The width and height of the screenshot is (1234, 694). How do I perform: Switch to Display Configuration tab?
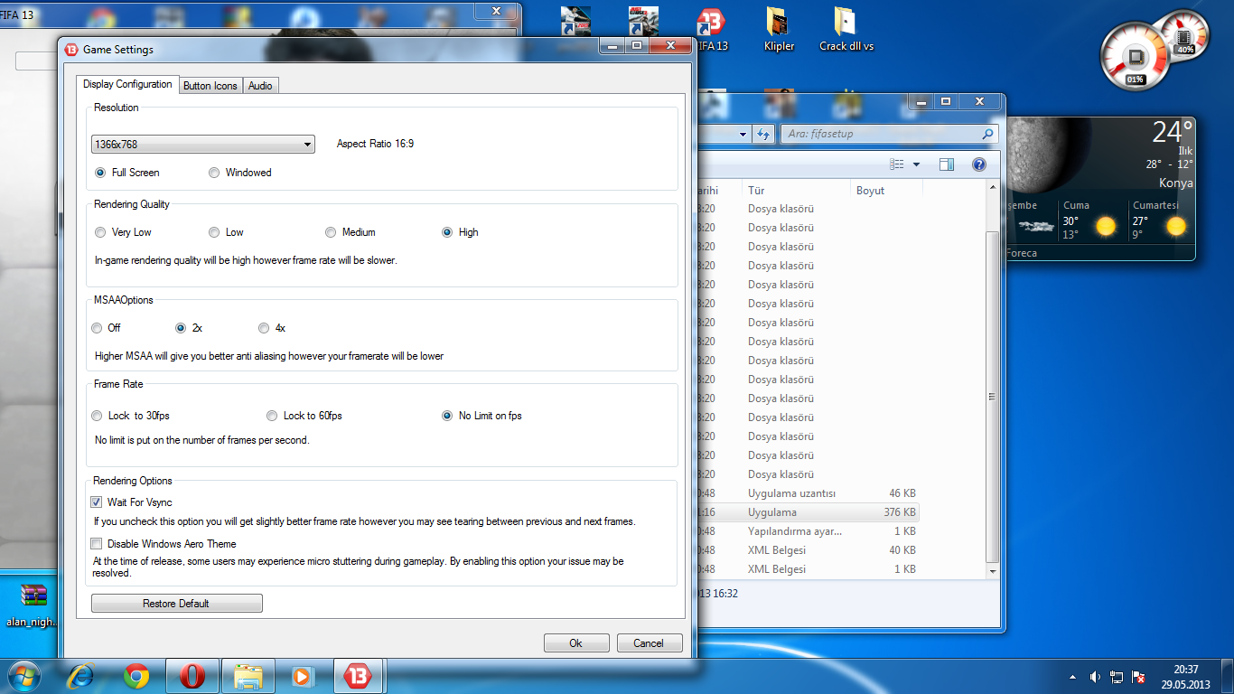[127, 84]
